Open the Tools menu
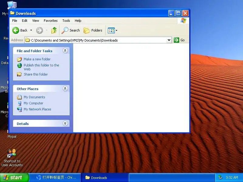243x182 pixels. click(x=66, y=21)
